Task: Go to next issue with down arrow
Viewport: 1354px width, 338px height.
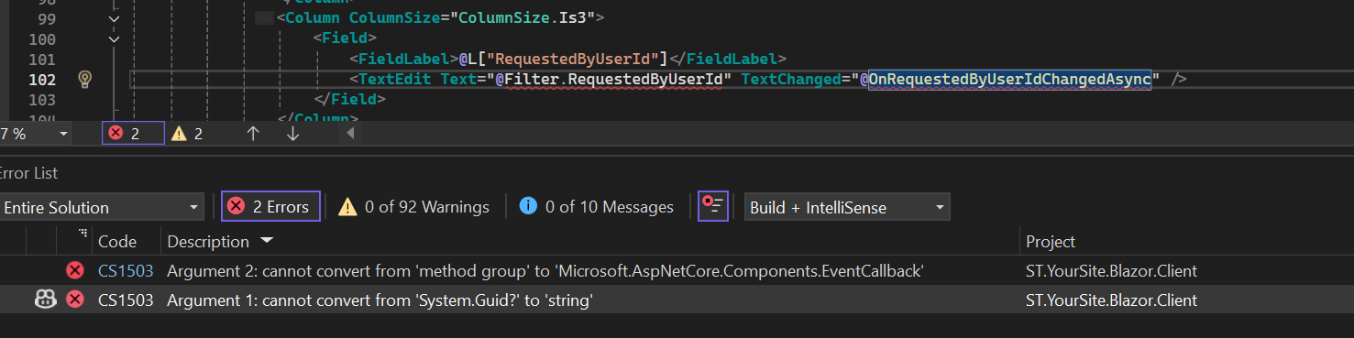Action: pyautogui.click(x=292, y=134)
